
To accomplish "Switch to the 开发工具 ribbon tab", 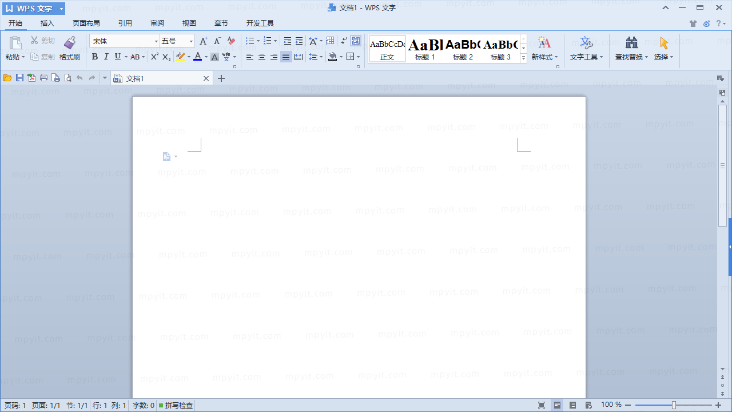I will pyautogui.click(x=260, y=23).
